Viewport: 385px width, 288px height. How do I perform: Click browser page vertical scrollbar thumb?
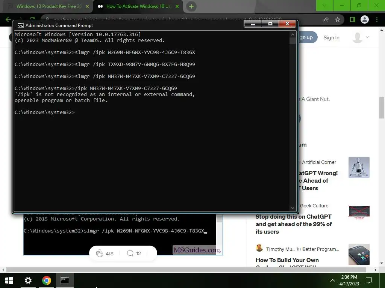[382, 108]
